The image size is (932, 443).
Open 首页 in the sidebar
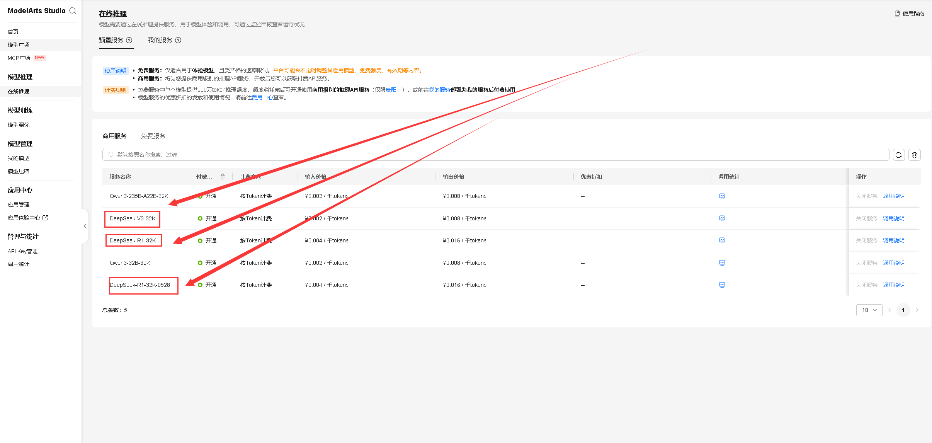tap(13, 32)
